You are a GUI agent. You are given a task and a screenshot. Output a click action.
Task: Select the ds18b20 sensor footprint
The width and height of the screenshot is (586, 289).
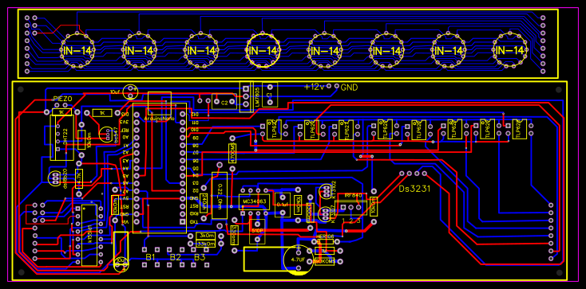55,179
